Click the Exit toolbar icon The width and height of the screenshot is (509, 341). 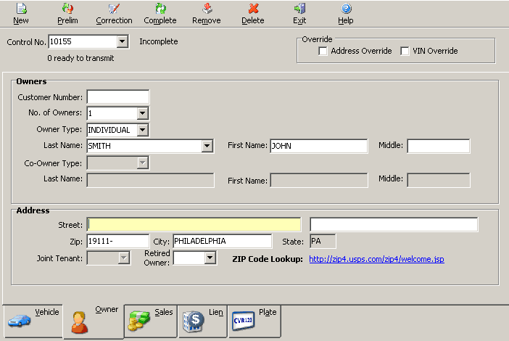tap(299, 9)
